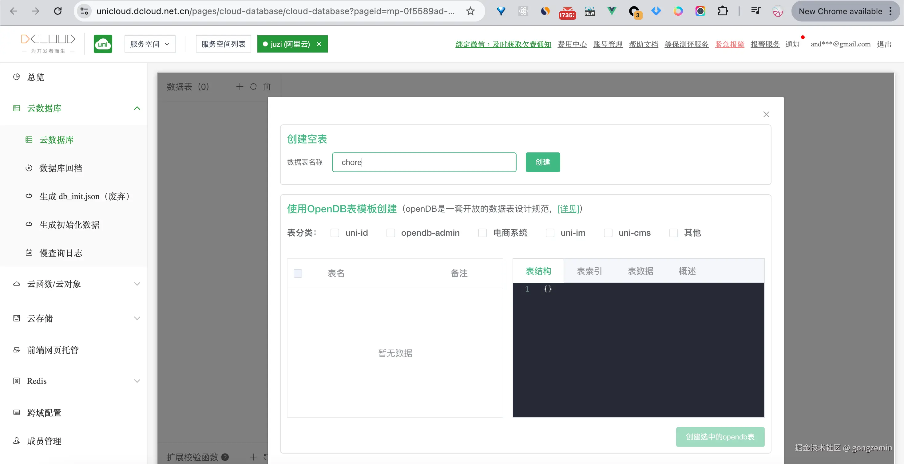Tick the 电商系统 category checkbox
The height and width of the screenshot is (464, 904).
tap(482, 233)
